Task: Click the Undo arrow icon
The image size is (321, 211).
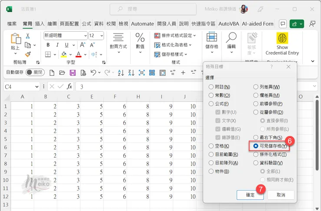Action: (x=93, y=72)
